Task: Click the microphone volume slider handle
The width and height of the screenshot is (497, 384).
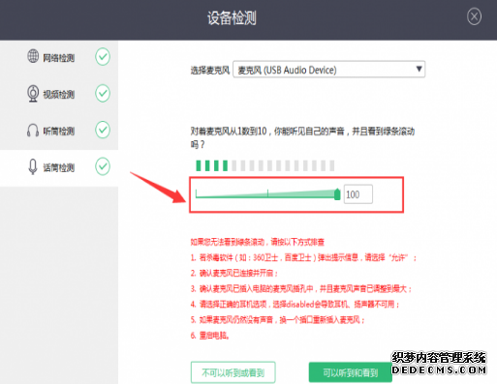Action: (337, 194)
